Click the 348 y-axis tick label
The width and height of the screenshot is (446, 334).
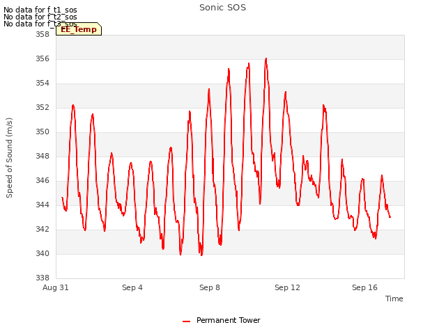[43, 156]
